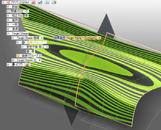Screen dimensions: 161x130
Task: Collapse the Target Shape node
Action: point(8,33)
